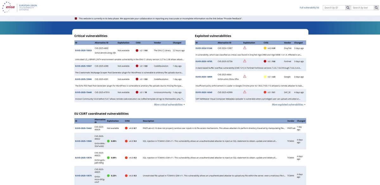Click the yellow CVSS dot for EUVD-2024-51246

265,48
